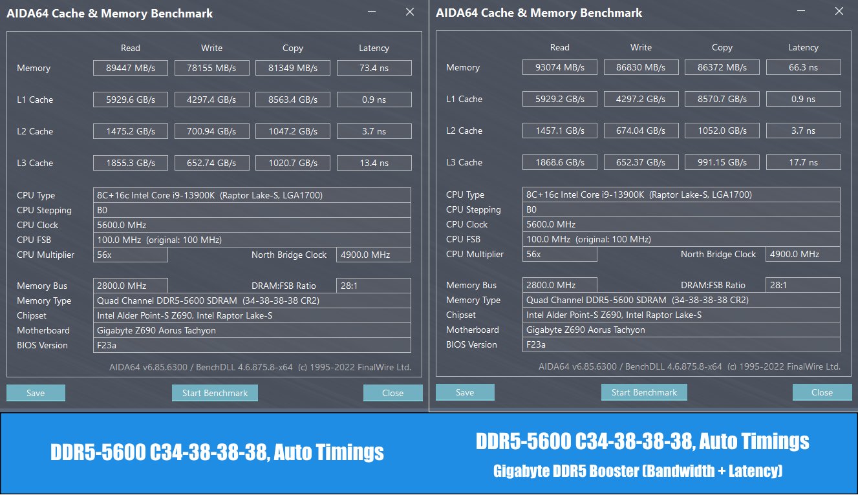Select the 652.74 GB/s L3 cache write value
Viewport: 858px width, 495px height.
(211, 163)
